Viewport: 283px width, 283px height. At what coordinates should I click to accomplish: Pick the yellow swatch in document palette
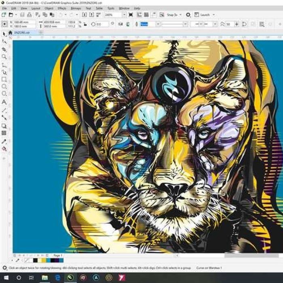(44, 260)
